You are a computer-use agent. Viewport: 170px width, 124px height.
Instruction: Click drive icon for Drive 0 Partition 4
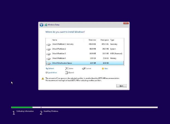pos(48,59)
